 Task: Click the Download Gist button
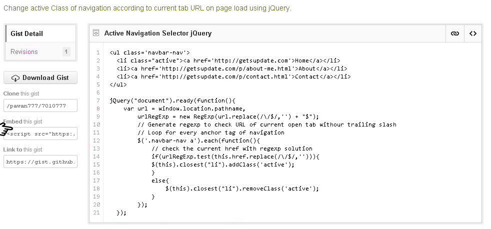(x=40, y=77)
